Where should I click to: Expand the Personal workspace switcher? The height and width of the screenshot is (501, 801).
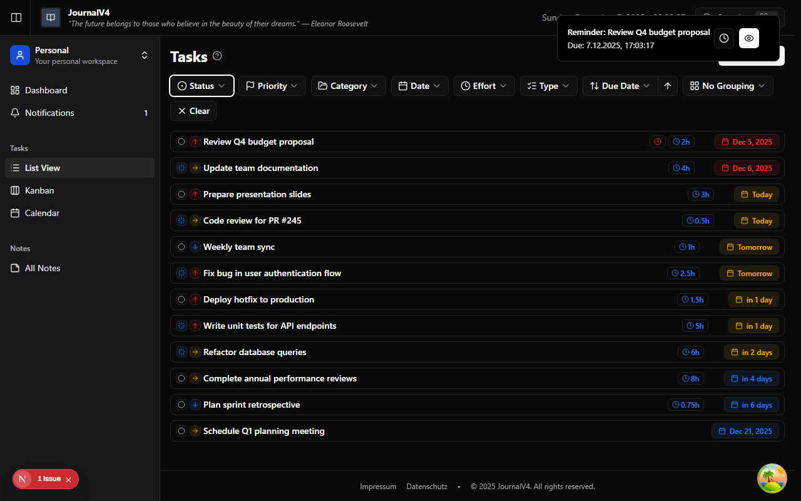pos(145,54)
